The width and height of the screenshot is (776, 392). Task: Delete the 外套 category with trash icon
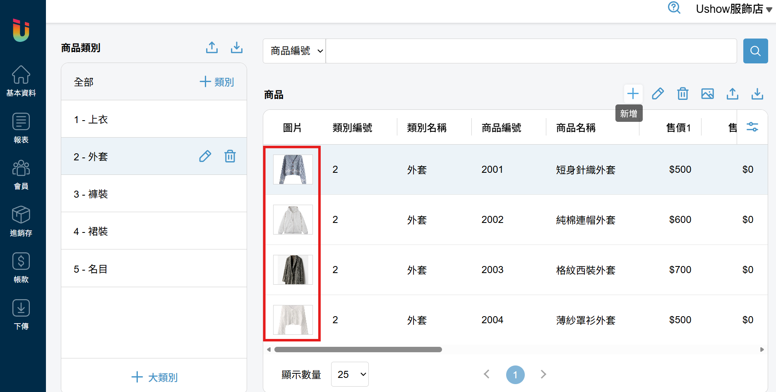[230, 156]
